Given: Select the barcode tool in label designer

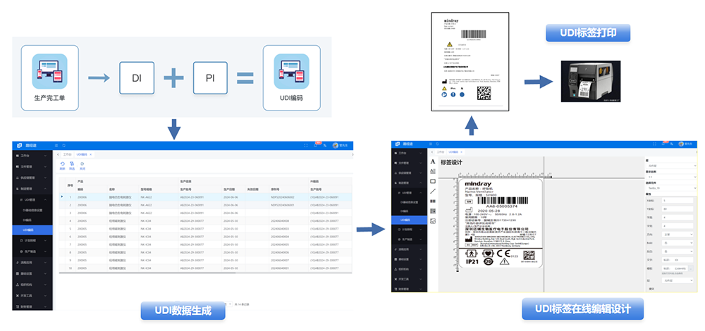Looking at the screenshot, I should point(433,201).
